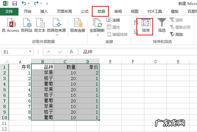
Task: Select row 11 header
Action: [x=4, y=123]
